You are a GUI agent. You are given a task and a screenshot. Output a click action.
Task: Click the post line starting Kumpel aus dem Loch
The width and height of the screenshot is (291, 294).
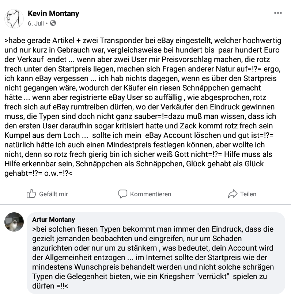139,135
